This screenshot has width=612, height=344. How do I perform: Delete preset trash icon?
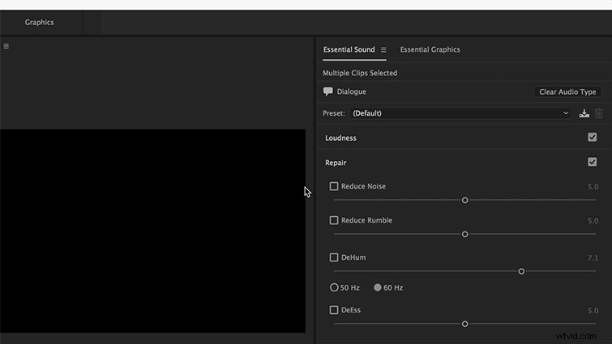[599, 113]
